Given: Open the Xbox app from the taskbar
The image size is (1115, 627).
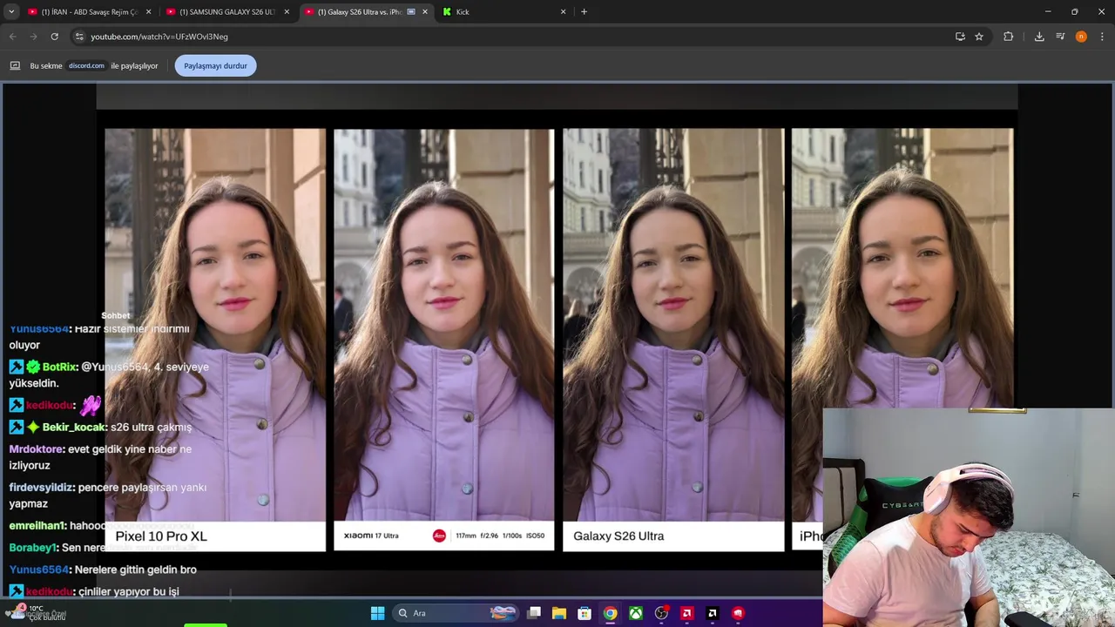Looking at the screenshot, I should pos(636,613).
